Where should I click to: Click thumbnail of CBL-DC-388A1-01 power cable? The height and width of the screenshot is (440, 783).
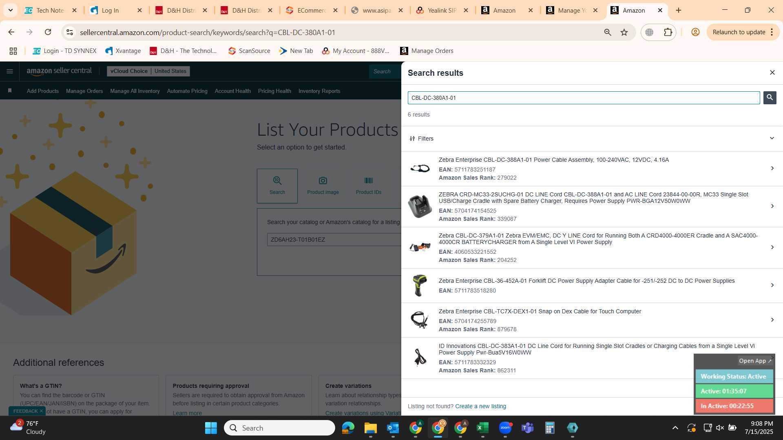[x=420, y=168]
